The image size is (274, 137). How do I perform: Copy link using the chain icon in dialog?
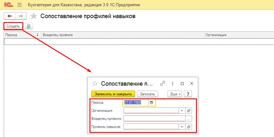pos(163,83)
